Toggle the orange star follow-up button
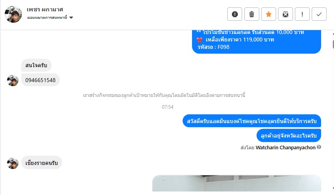Viewport: 334px width, 195px height. (269, 14)
